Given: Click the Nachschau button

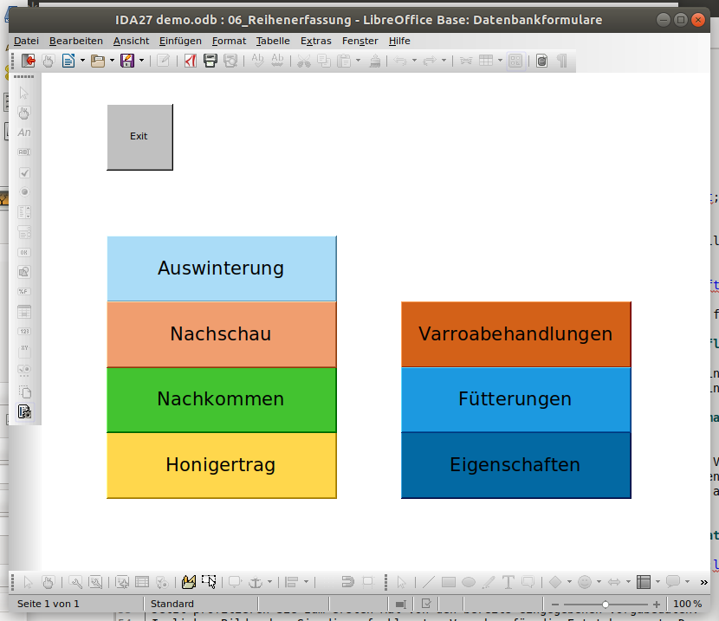Looking at the screenshot, I should coord(222,334).
